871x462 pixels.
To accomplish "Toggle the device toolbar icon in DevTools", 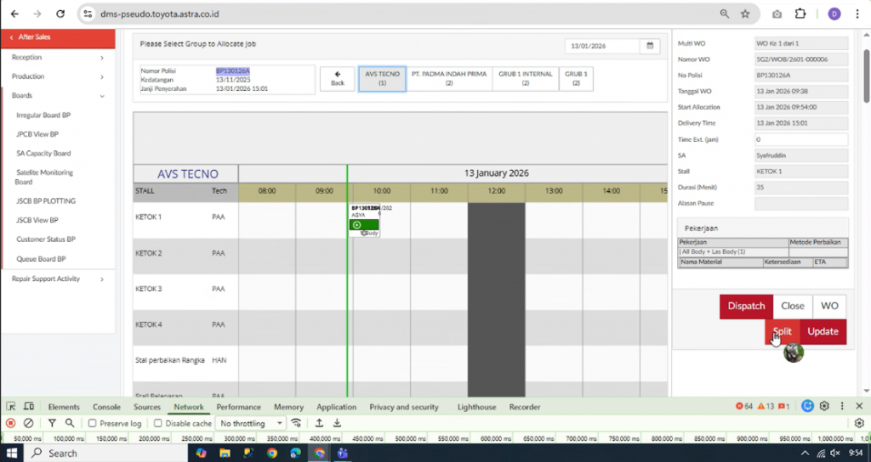I will tap(31, 407).
